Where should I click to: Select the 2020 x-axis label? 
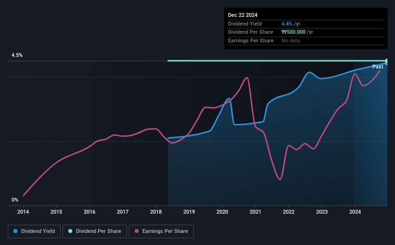pos(222,212)
